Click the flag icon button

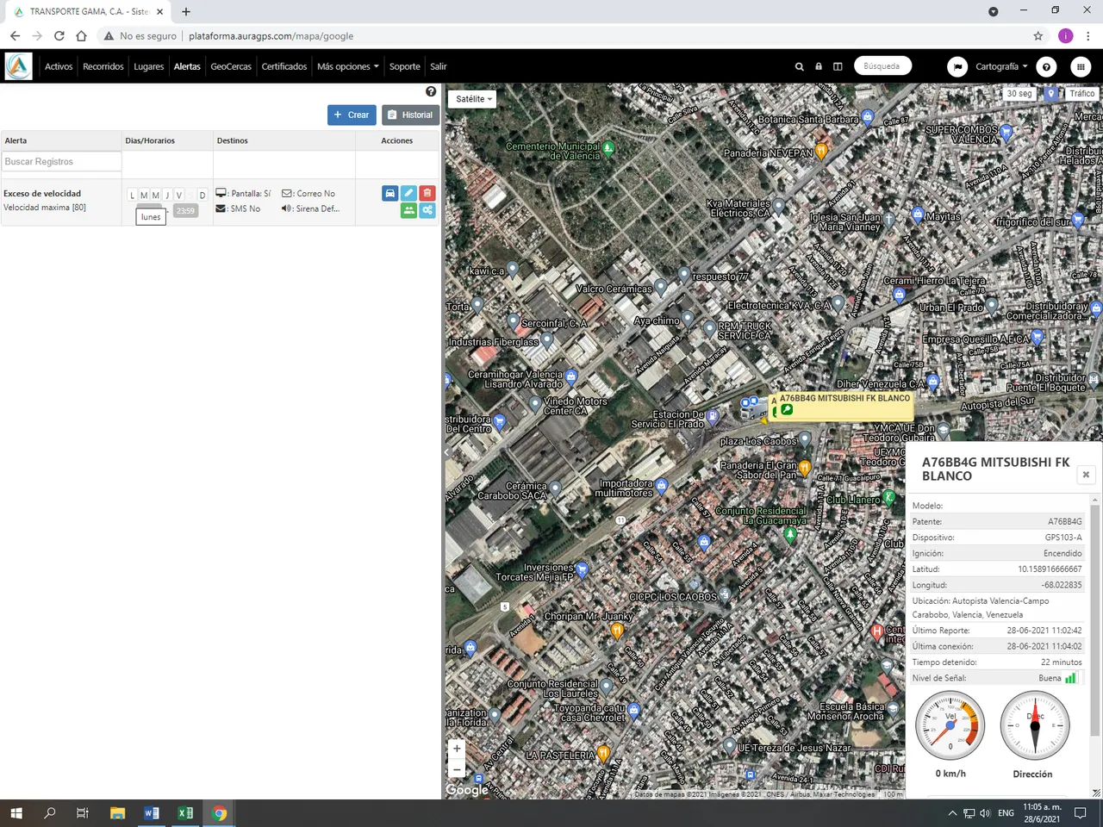click(957, 66)
